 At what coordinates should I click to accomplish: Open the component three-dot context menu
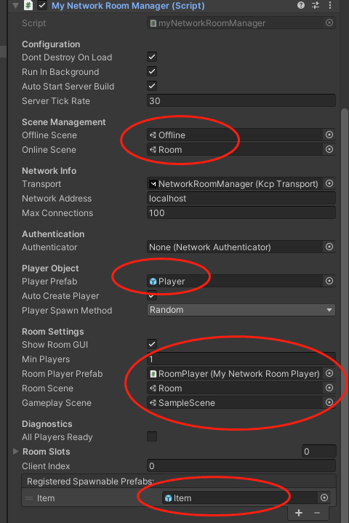[x=329, y=5]
